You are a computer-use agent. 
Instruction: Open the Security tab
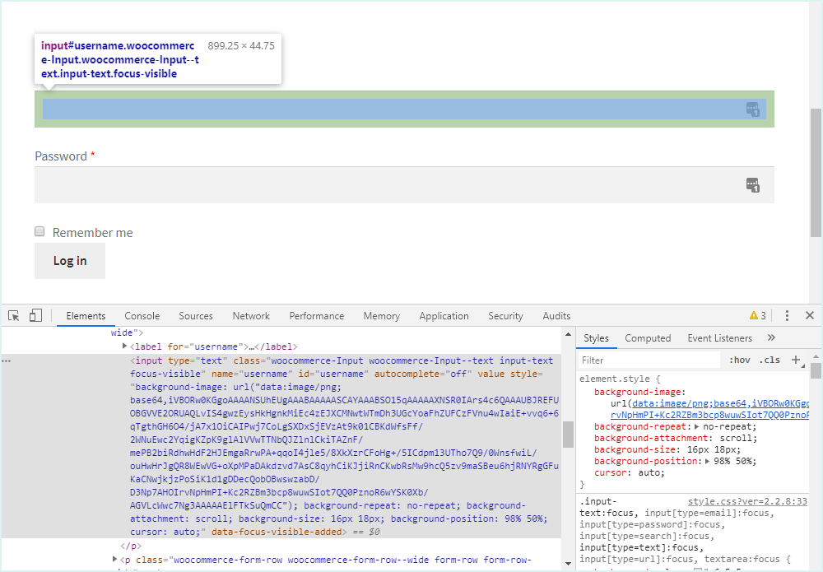coord(505,316)
